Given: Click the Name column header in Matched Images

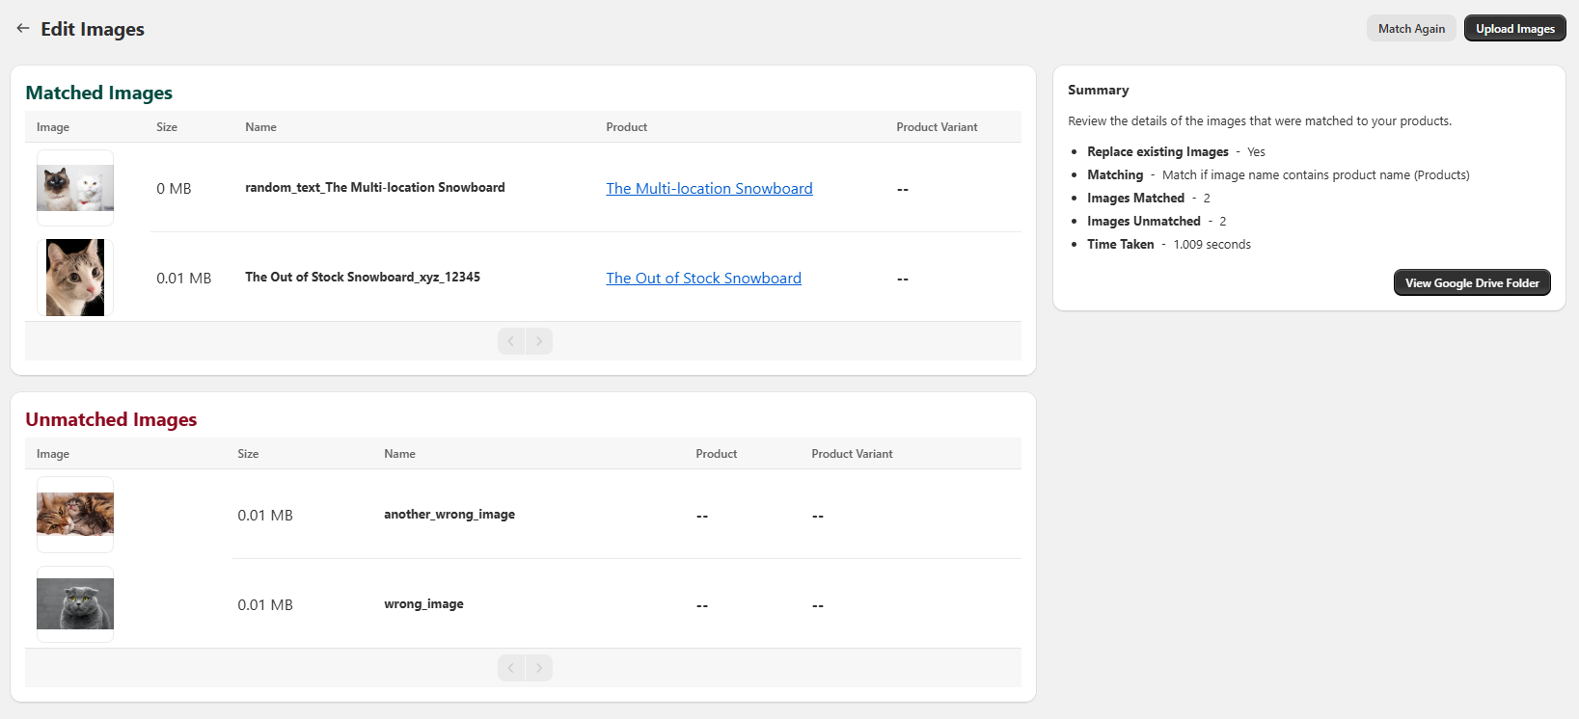Looking at the screenshot, I should pos(260,127).
